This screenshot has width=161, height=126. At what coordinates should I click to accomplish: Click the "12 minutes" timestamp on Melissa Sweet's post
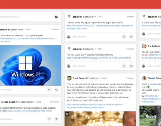pos(55,102)
